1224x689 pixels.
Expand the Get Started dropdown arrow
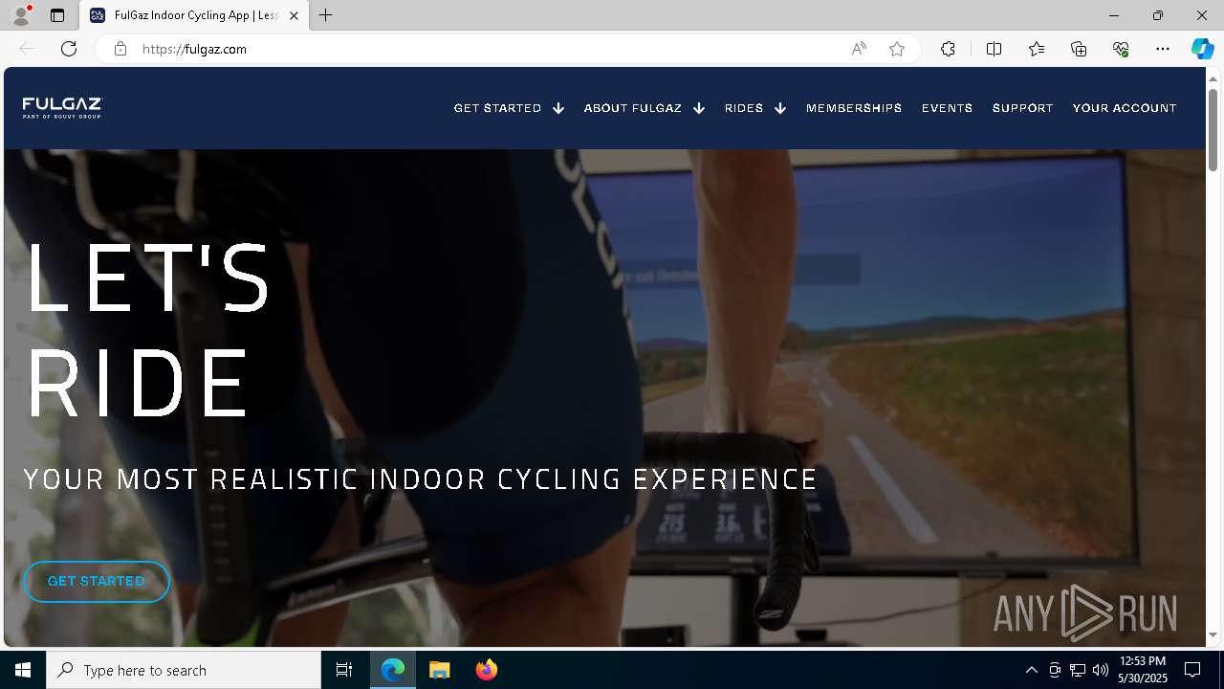(558, 108)
